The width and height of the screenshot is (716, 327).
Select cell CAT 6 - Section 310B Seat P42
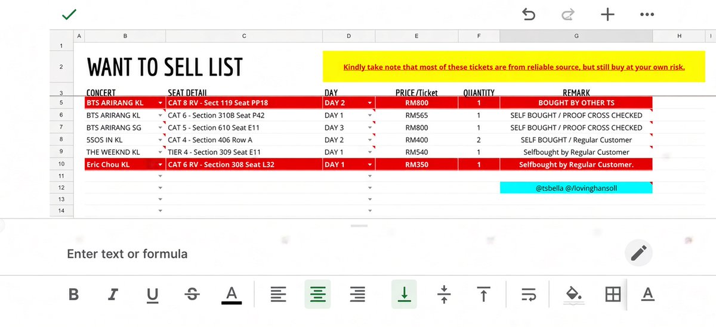pos(244,116)
